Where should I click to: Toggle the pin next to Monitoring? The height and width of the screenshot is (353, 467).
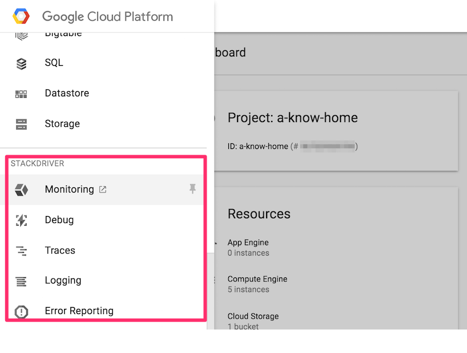(193, 189)
